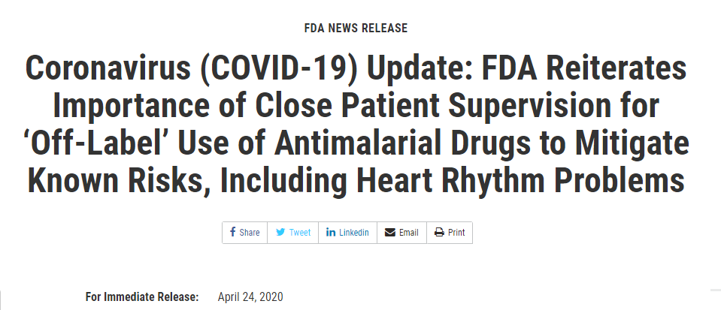Click the For Immediate Release label
Viewport: 721px width, 310px height.
pyautogui.click(x=142, y=296)
